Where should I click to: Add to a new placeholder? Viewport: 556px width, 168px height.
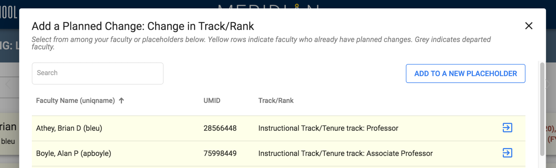pos(465,73)
